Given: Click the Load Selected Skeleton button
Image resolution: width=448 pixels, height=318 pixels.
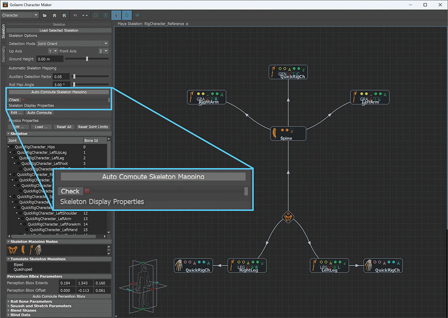Looking at the screenshot, I should (x=59, y=30).
